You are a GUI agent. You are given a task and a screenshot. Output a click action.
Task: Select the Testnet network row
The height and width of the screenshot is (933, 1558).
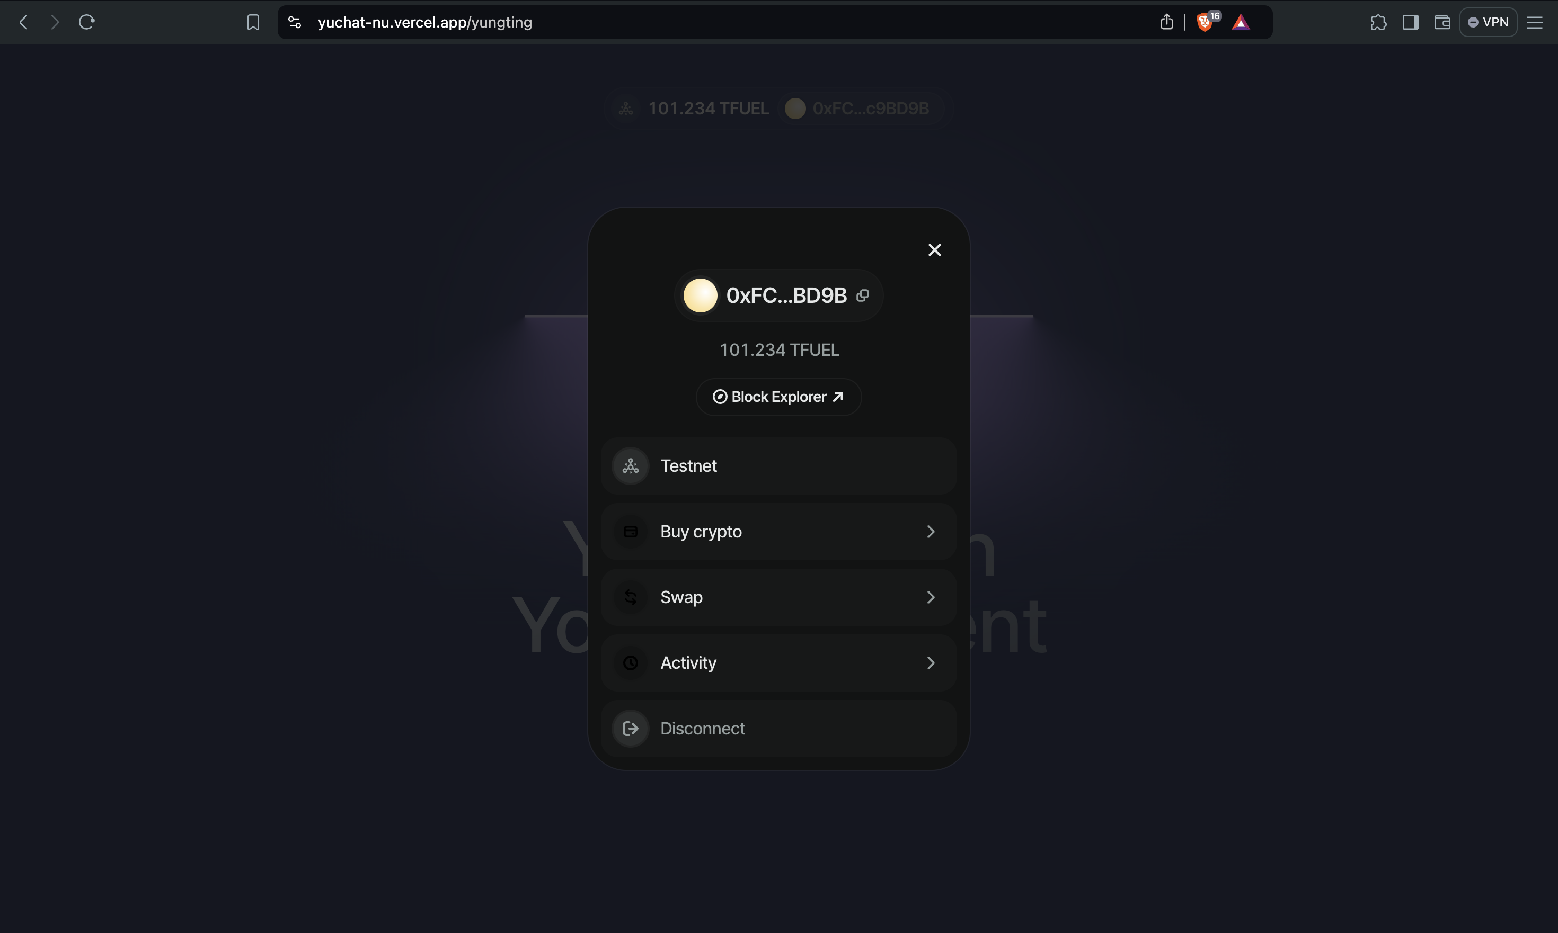(x=778, y=466)
